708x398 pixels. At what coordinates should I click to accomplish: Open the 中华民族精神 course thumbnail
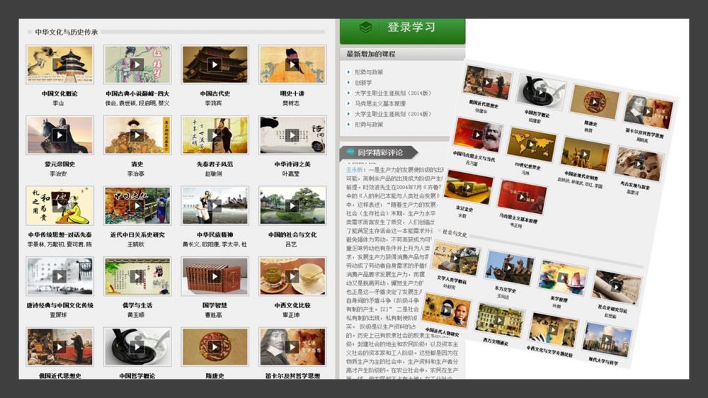pos(215,205)
